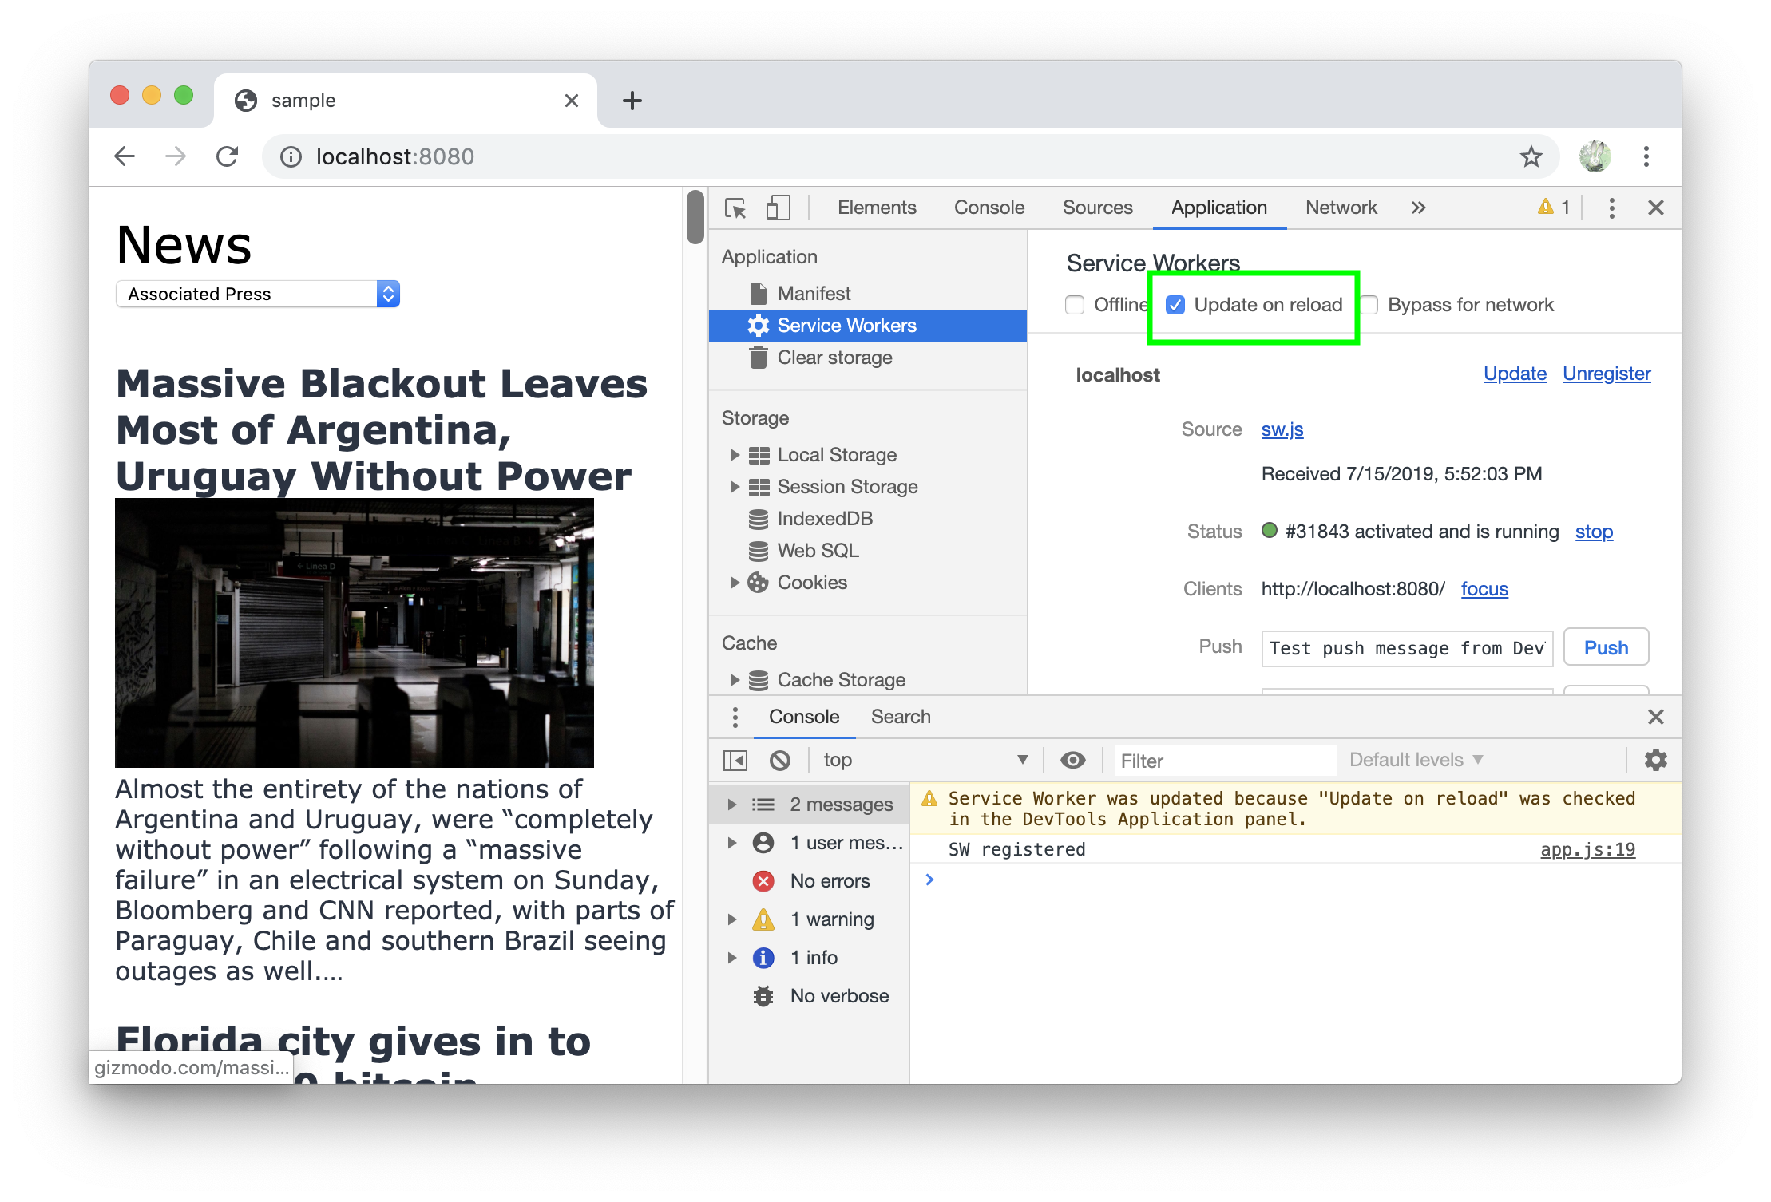
Task: Toggle the device toolbar icon
Action: 777,208
